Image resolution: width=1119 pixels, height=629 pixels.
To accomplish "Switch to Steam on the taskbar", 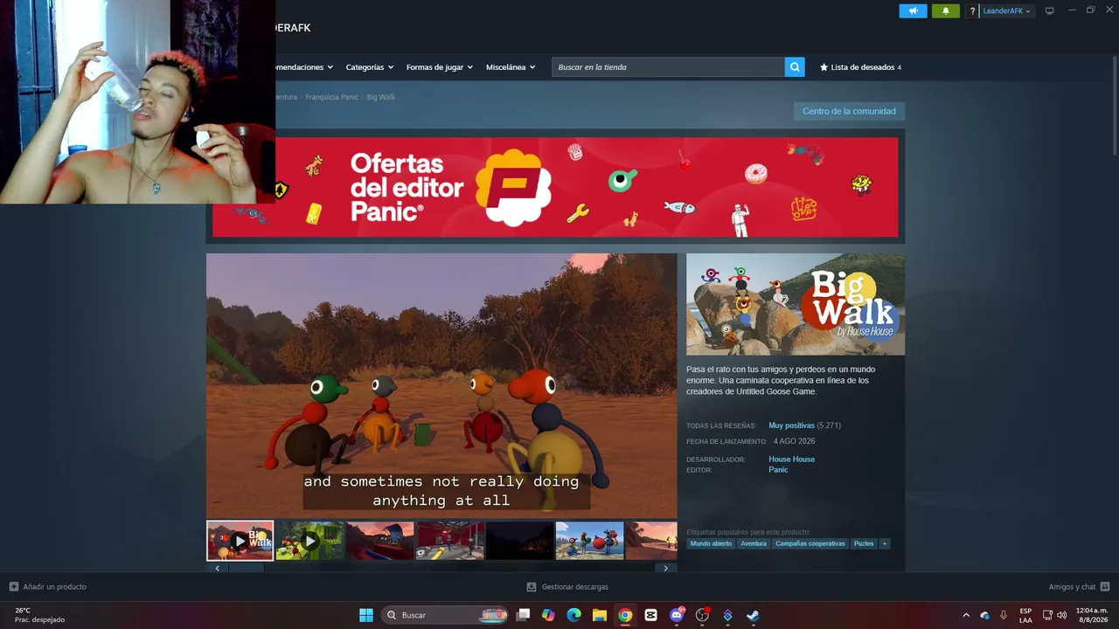I will (753, 615).
